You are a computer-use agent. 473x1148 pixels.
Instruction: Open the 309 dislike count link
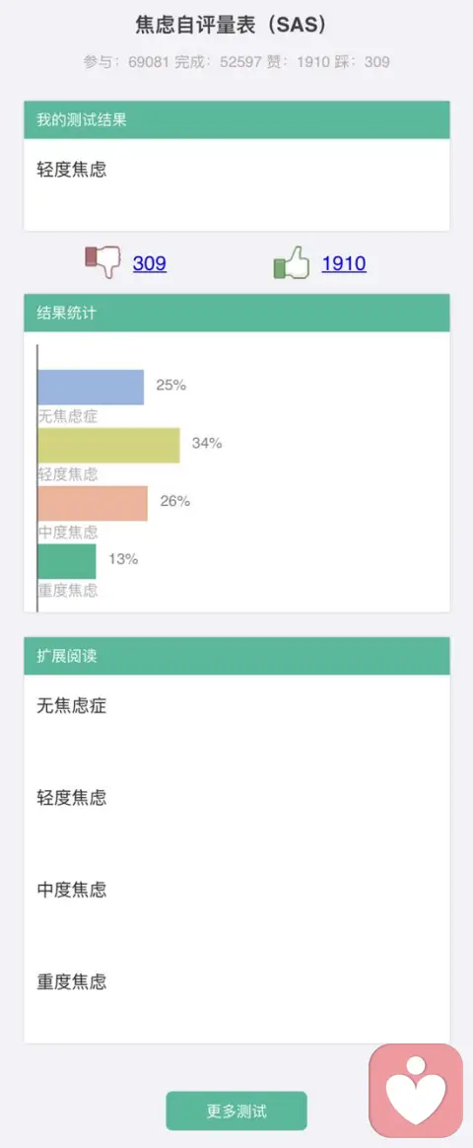point(150,263)
